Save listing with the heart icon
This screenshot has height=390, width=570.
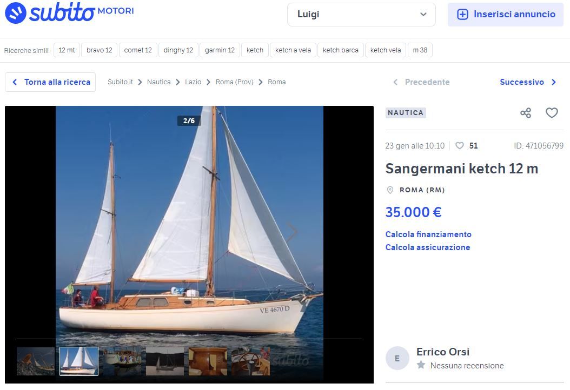pyautogui.click(x=552, y=113)
